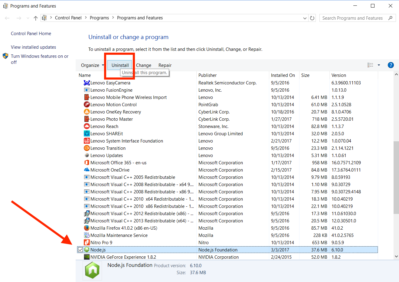The image size is (399, 282).
Task: Click the Lenovo FusionEngine icon
Action: coord(87,90)
